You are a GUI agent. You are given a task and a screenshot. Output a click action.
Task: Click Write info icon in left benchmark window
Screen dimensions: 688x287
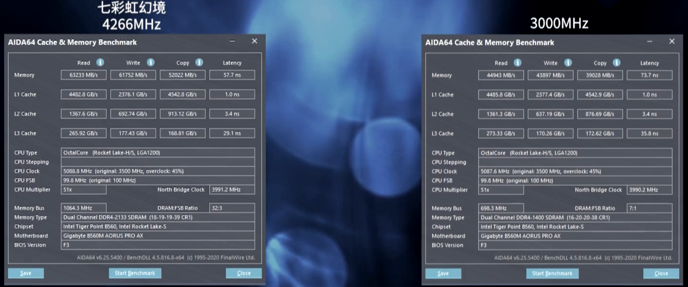(151, 63)
